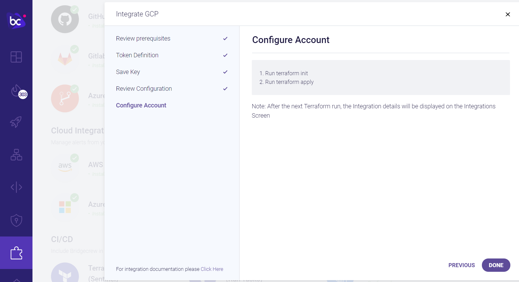Click the Save Key checkmark
This screenshot has height=282, width=519.
click(225, 72)
